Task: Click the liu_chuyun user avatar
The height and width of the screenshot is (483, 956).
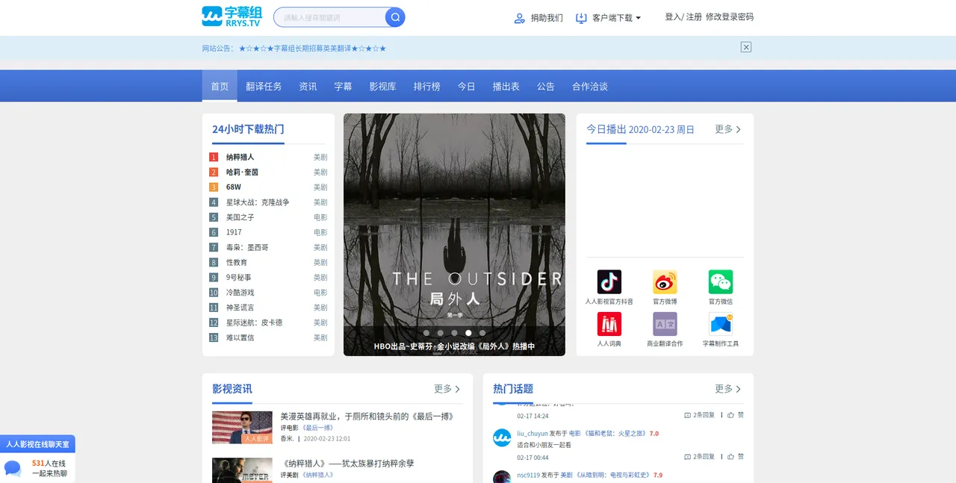Action: [502, 437]
